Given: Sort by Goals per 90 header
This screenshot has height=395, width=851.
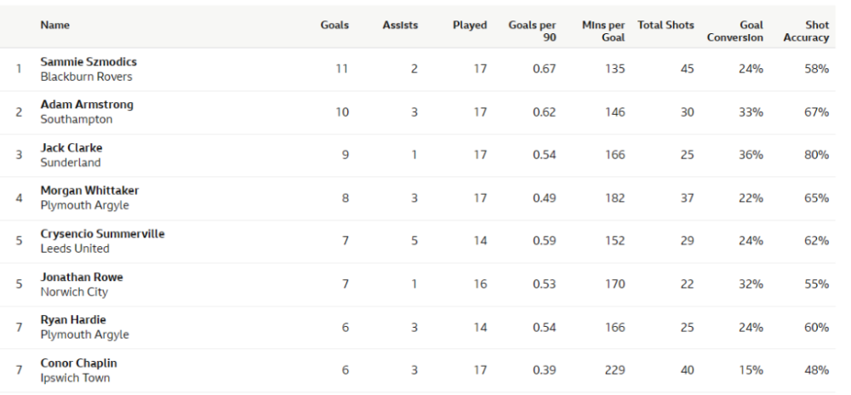Looking at the screenshot, I should point(532,31).
